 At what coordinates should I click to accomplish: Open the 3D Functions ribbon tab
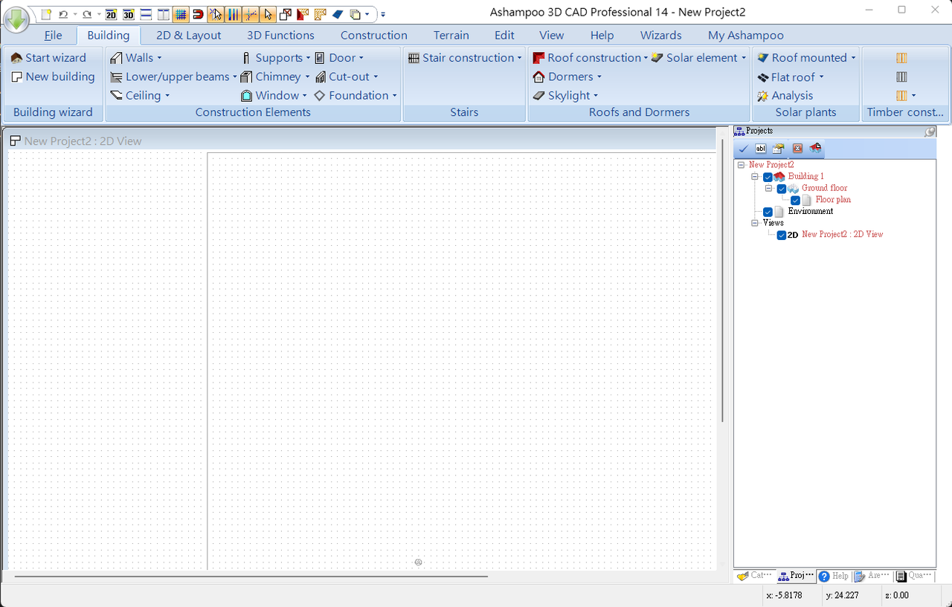(x=280, y=35)
